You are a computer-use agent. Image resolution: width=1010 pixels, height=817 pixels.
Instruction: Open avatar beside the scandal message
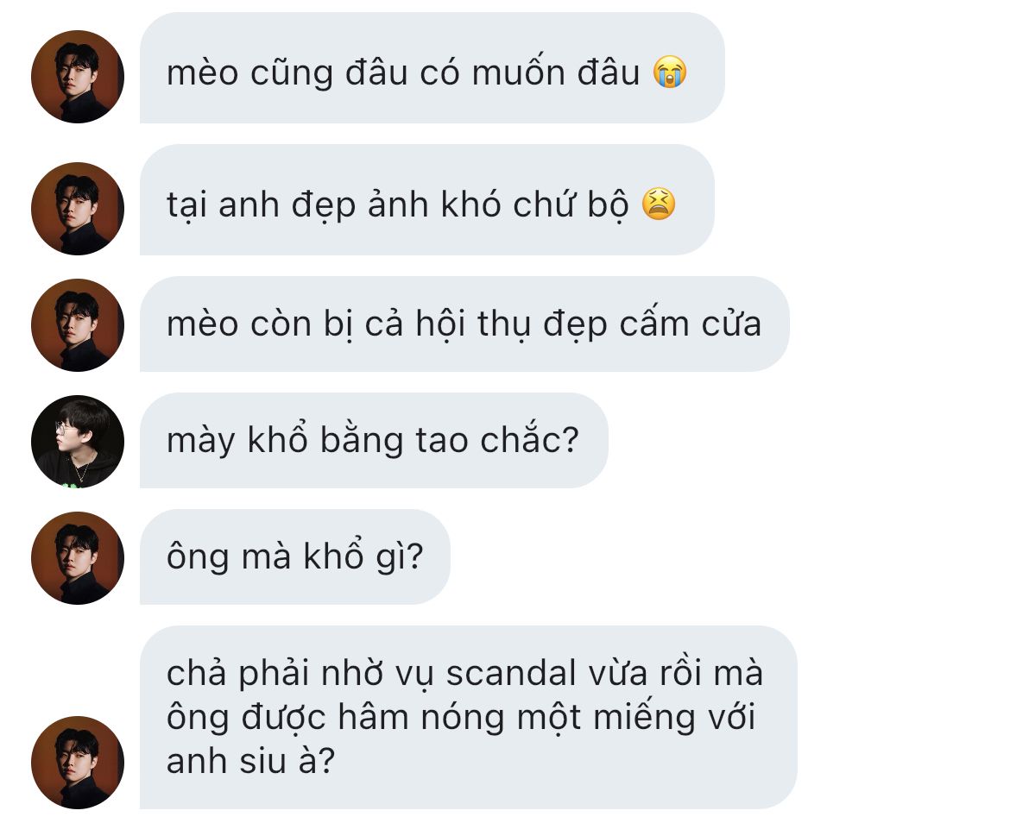(78, 763)
